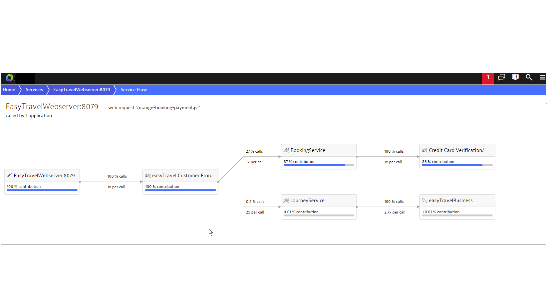
Task: Select the EasyTravelWebserver:8079 node title
Action: click(44, 176)
